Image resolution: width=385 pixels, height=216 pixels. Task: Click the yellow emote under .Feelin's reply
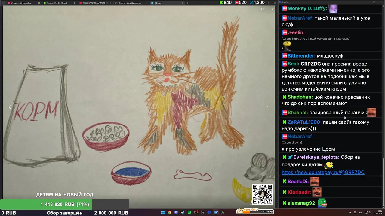point(287,46)
